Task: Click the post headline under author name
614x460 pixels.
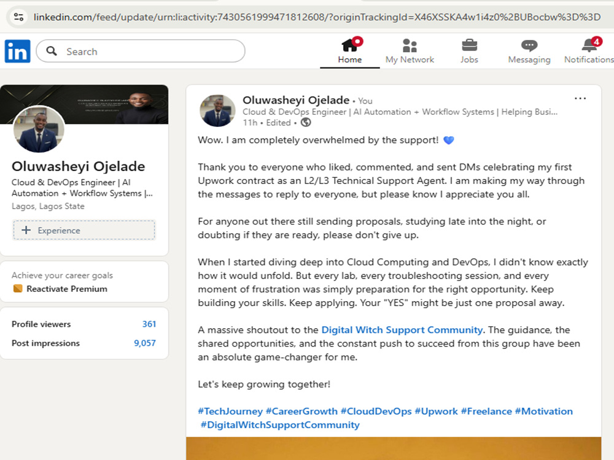Action: pos(400,112)
